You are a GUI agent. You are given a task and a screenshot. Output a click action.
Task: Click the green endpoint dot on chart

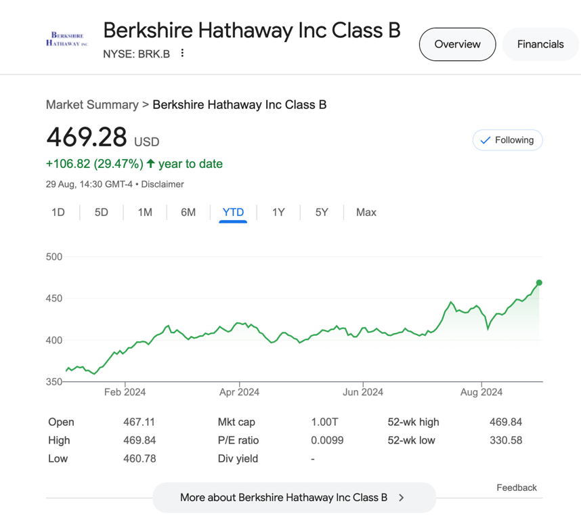tap(539, 283)
